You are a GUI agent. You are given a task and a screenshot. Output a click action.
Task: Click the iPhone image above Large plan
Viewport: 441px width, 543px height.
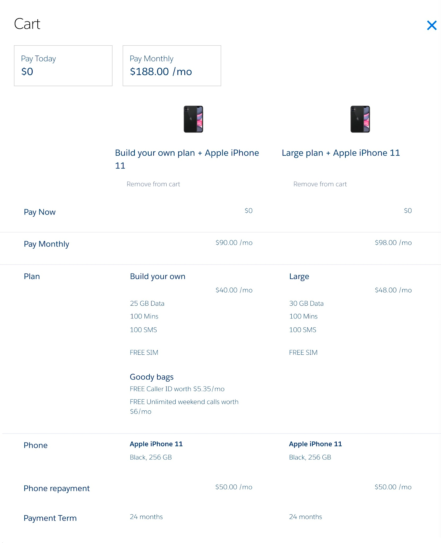[360, 119]
